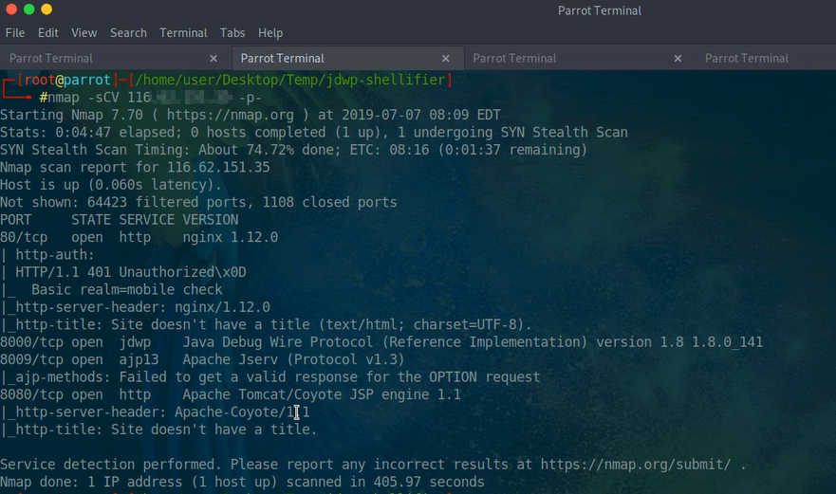The width and height of the screenshot is (836, 494).
Task: Click 'http-server-header: Apache-Coyote/1.1' line
Action: click(155, 412)
